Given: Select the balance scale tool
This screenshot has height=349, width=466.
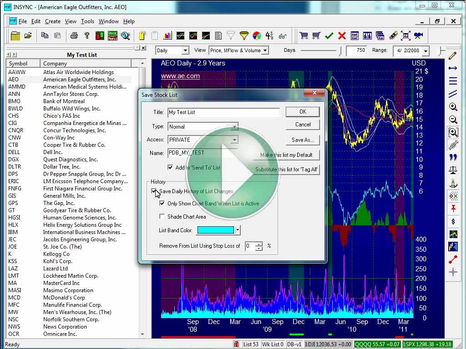Looking at the screenshot, I should (453, 170).
